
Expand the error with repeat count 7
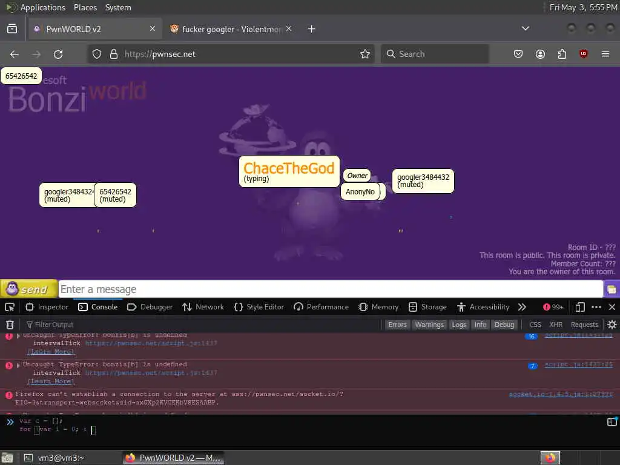(18, 365)
